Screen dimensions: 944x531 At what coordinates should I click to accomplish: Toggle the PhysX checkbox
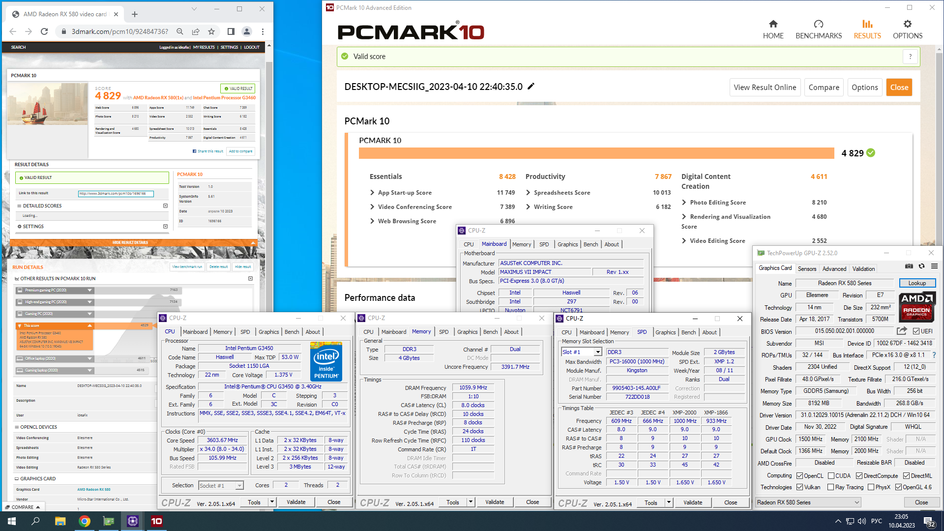point(871,487)
